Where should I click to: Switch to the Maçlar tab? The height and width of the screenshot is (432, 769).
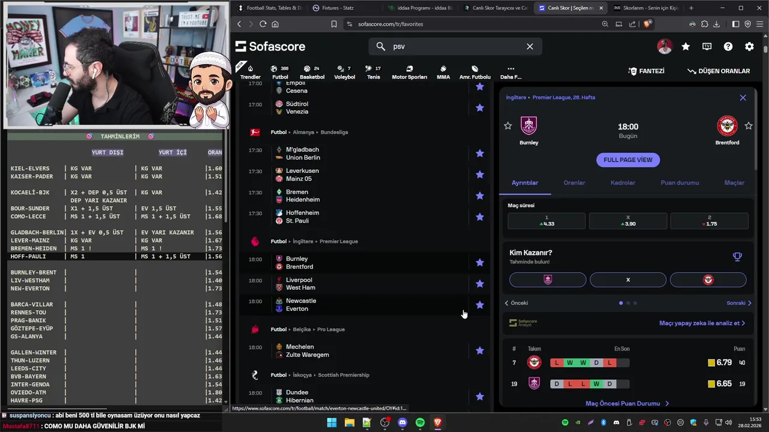tap(734, 182)
